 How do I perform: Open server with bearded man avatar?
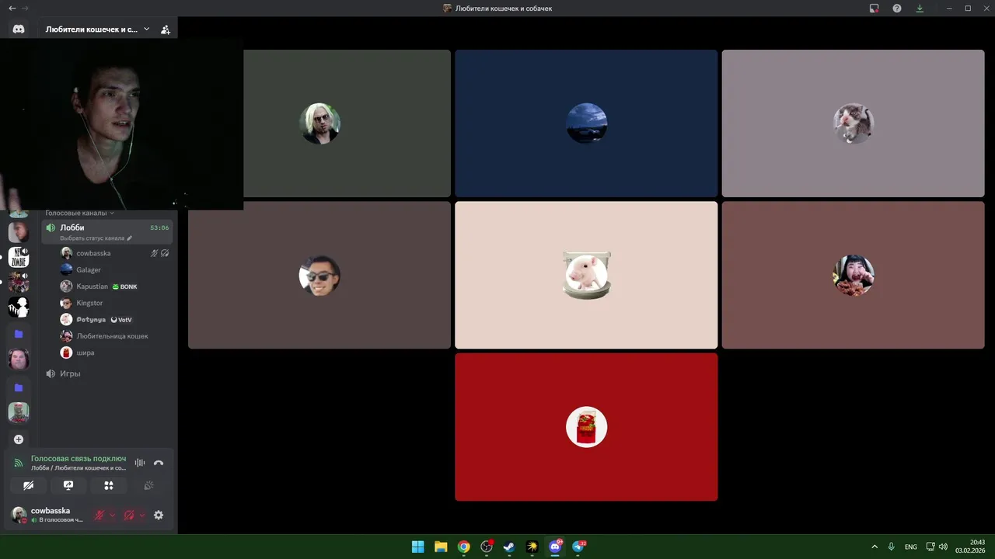point(19,359)
